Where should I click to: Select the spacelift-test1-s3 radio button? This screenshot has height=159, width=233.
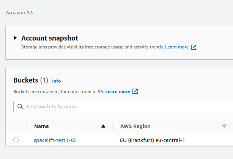point(16,140)
